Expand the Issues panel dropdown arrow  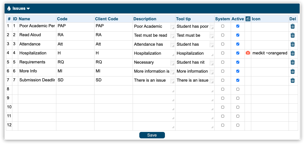[x=28, y=8]
